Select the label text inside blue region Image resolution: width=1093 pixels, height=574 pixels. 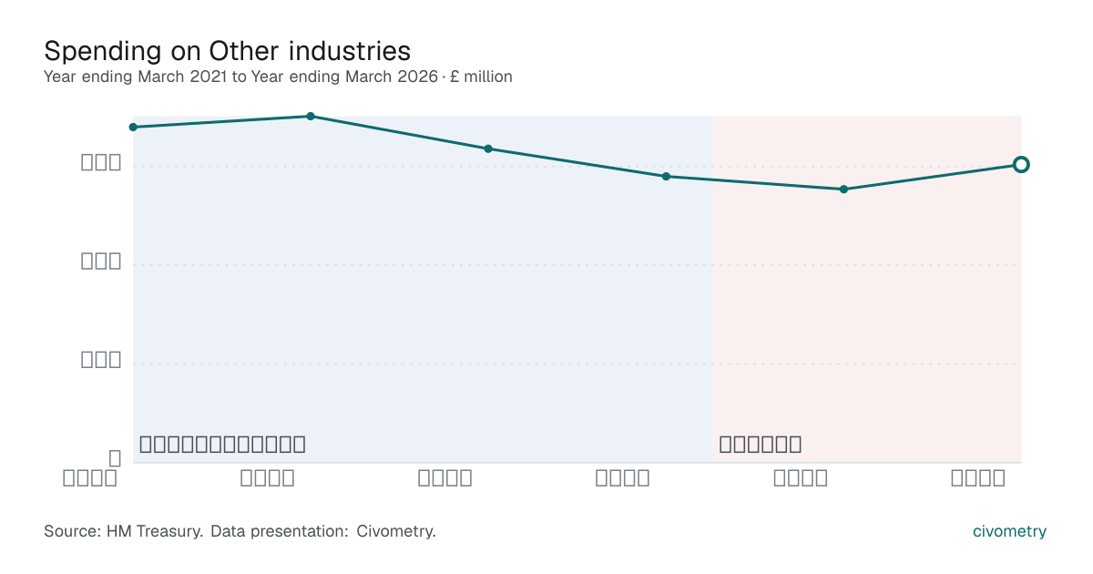click(x=222, y=445)
